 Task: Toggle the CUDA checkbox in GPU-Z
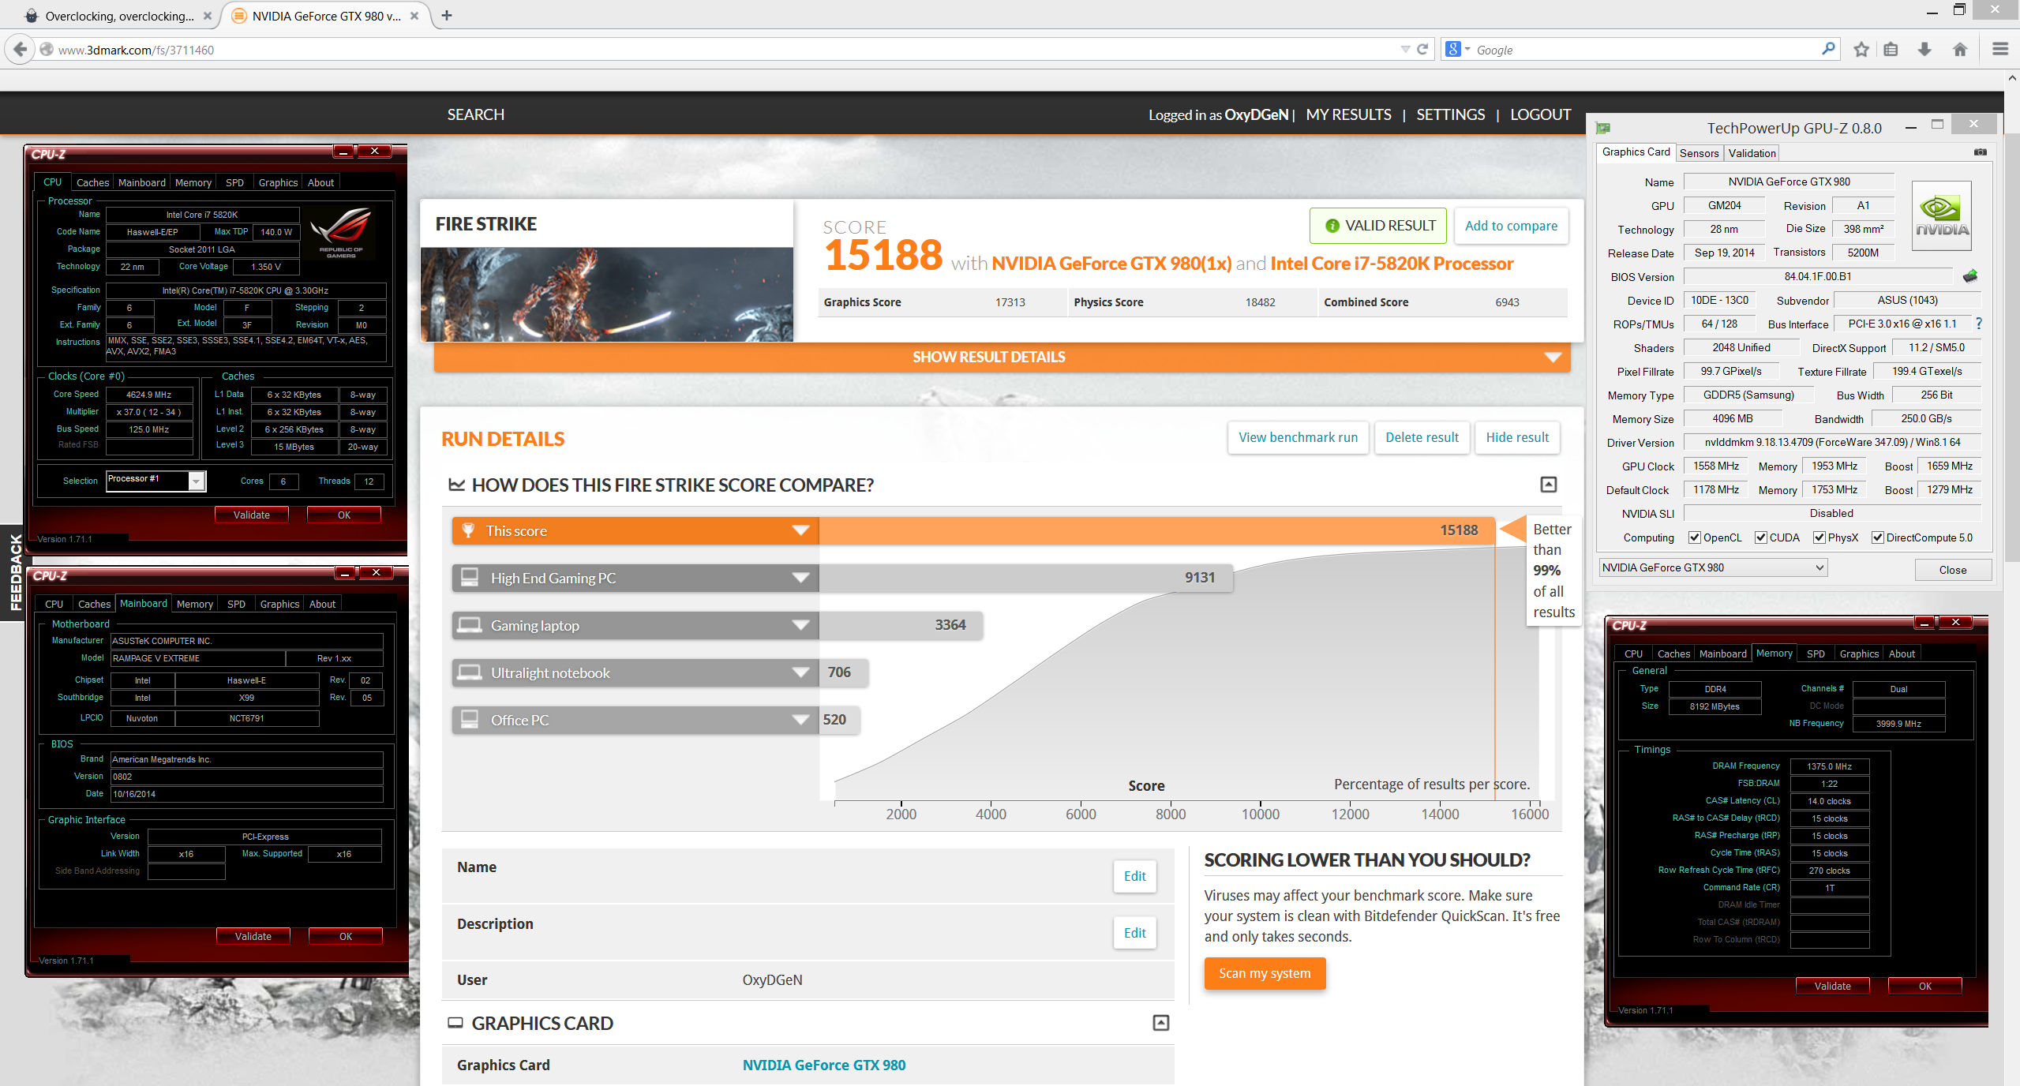point(1761,537)
